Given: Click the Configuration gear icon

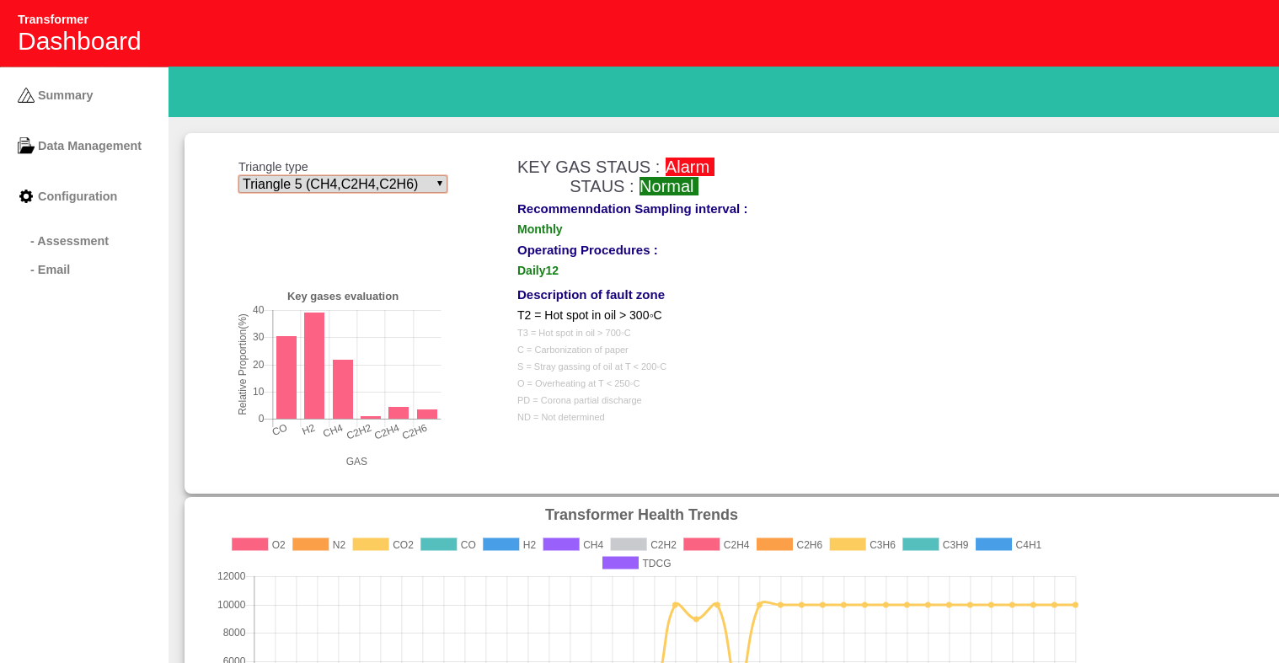Looking at the screenshot, I should 26,196.
